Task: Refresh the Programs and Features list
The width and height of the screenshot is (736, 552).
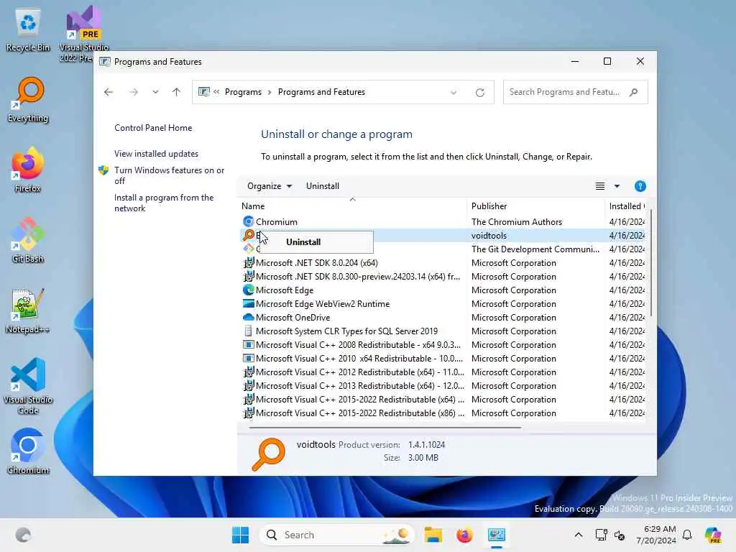Action: (x=479, y=93)
